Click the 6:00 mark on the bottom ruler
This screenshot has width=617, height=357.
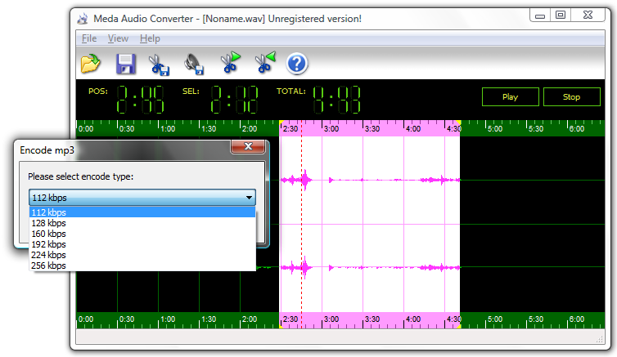[x=577, y=319]
